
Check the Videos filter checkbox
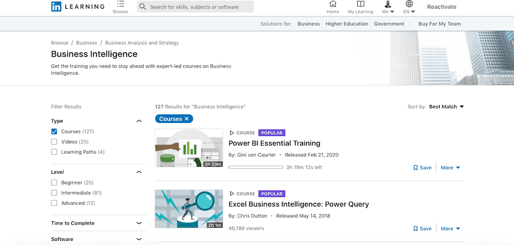[54, 142]
